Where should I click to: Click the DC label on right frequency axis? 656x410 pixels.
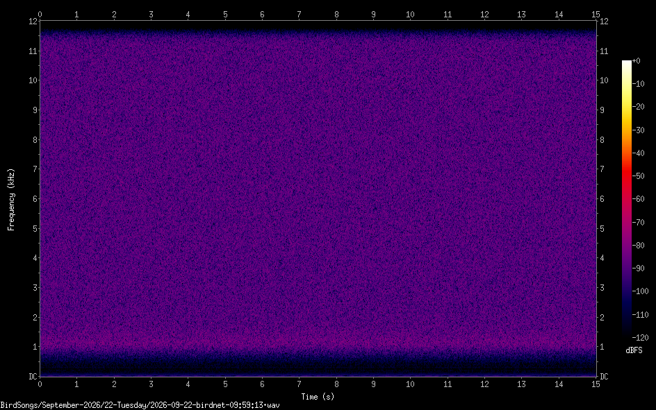(604, 377)
